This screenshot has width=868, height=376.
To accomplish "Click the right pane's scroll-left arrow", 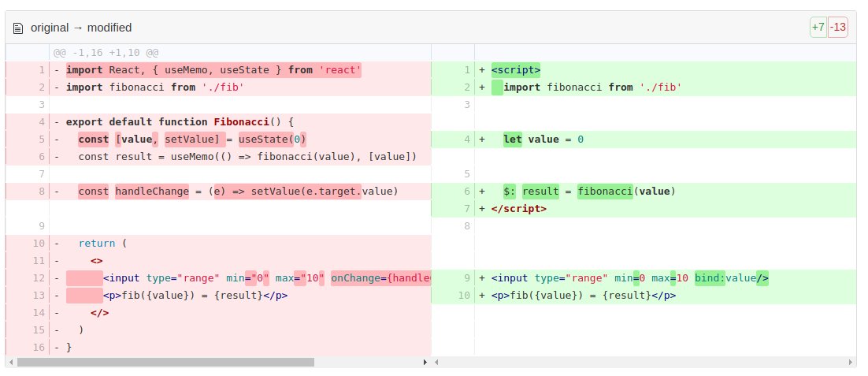I will pos(436,362).
